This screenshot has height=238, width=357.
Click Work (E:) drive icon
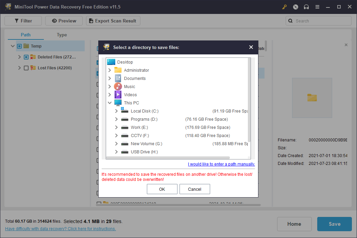(125, 128)
